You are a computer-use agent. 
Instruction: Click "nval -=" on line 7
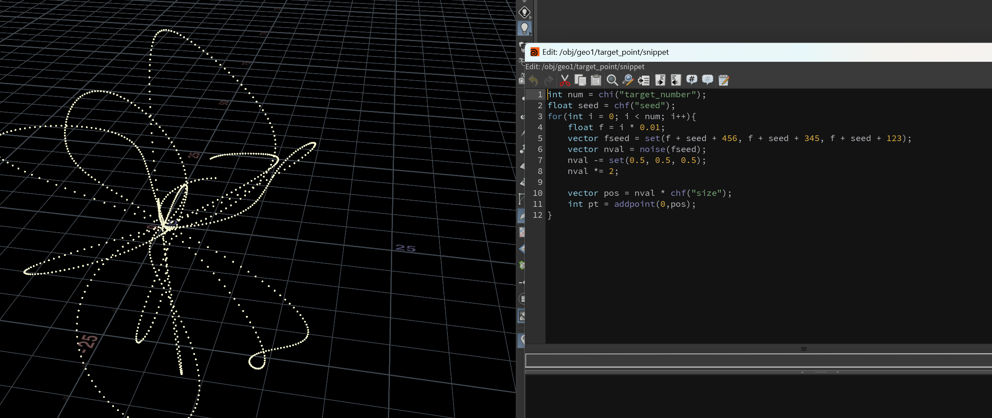tap(585, 160)
